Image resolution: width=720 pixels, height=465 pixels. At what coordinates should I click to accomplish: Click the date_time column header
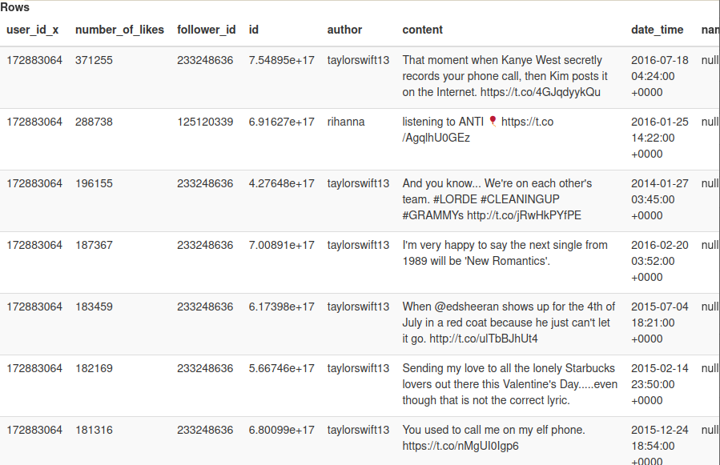point(657,30)
